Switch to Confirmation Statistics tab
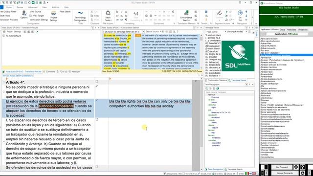313x176 pixels. coord(216,80)
